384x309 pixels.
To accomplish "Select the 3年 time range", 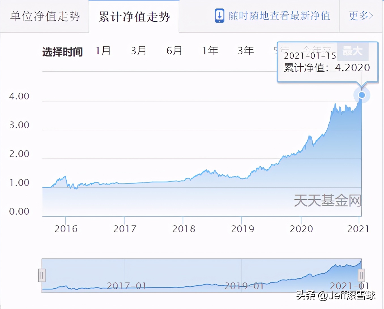I will point(246,51).
